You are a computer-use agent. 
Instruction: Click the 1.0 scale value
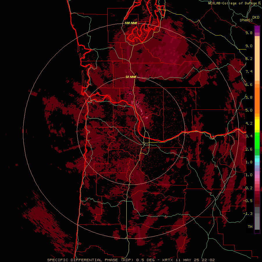click(x=249, y=175)
